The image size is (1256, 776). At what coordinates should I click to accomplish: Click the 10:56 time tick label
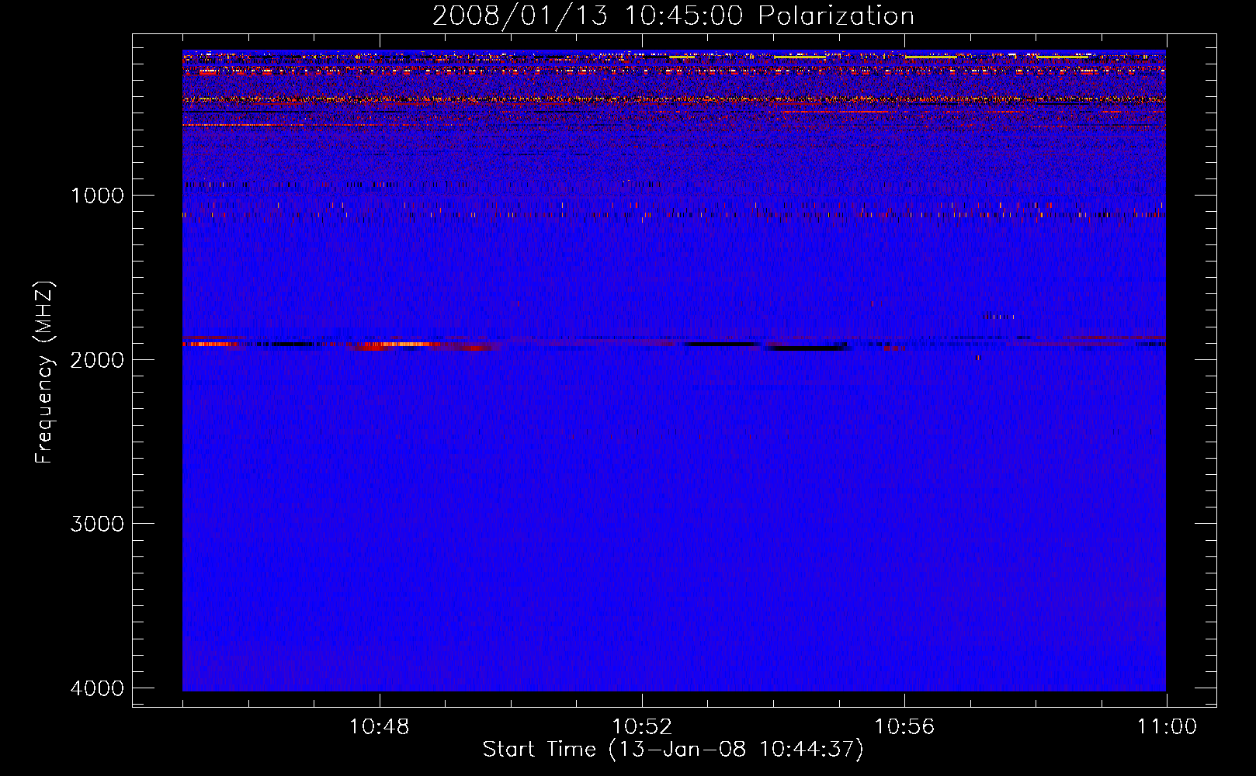(904, 727)
